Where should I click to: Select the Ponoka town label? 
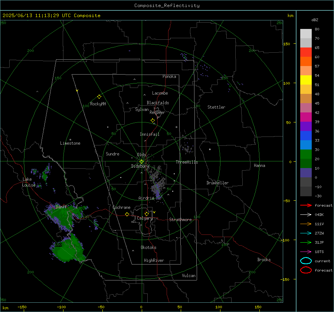(169, 76)
